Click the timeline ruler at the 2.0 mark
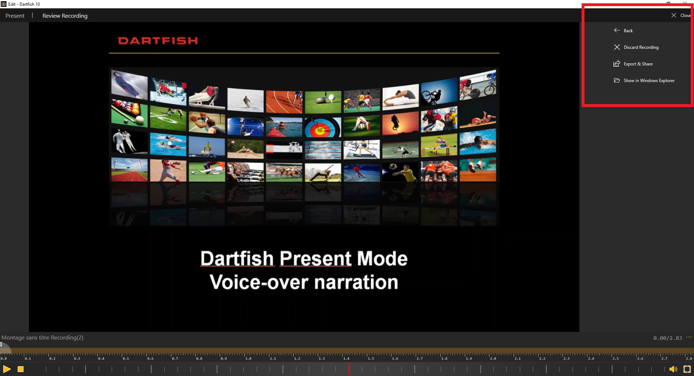The height and width of the screenshot is (376, 694). 493,358
